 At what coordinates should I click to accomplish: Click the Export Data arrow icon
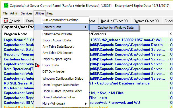38,65
